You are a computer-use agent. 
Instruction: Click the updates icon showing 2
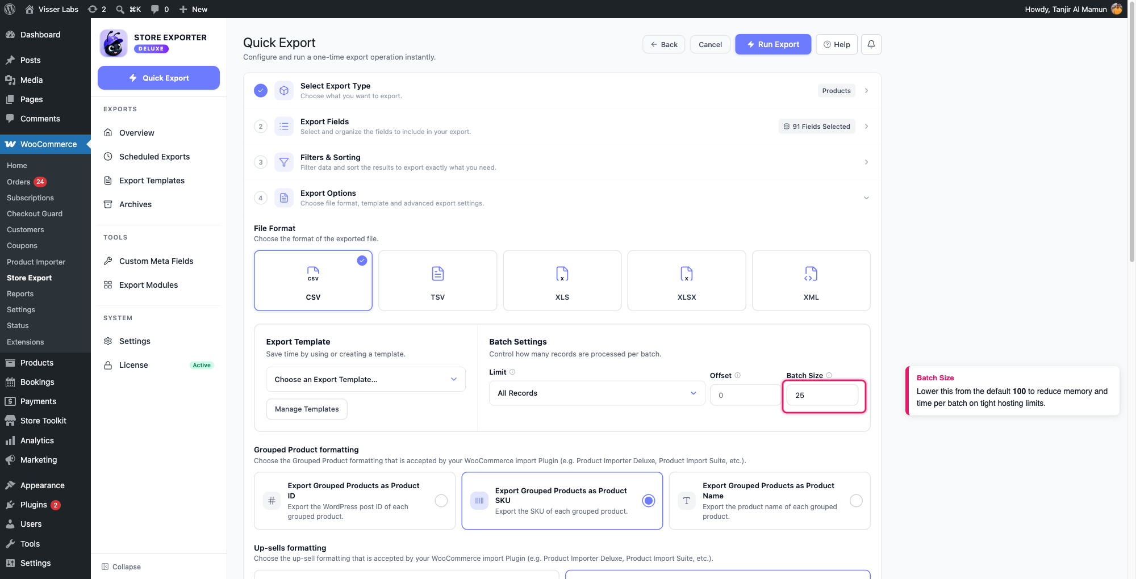click(x=93, y=9)
